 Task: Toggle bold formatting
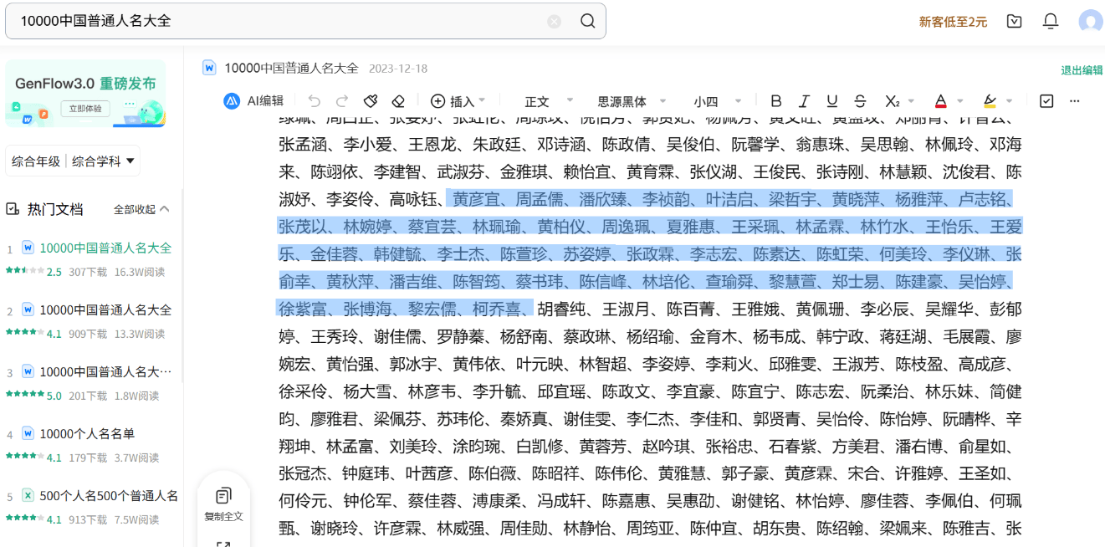(775, 101)
